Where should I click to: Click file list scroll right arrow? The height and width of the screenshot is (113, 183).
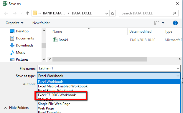point(180,59)
